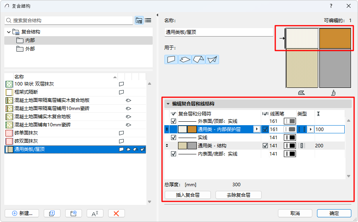
Task: Click the end-line visibility column header icon
Action: (x=265, y=114)
